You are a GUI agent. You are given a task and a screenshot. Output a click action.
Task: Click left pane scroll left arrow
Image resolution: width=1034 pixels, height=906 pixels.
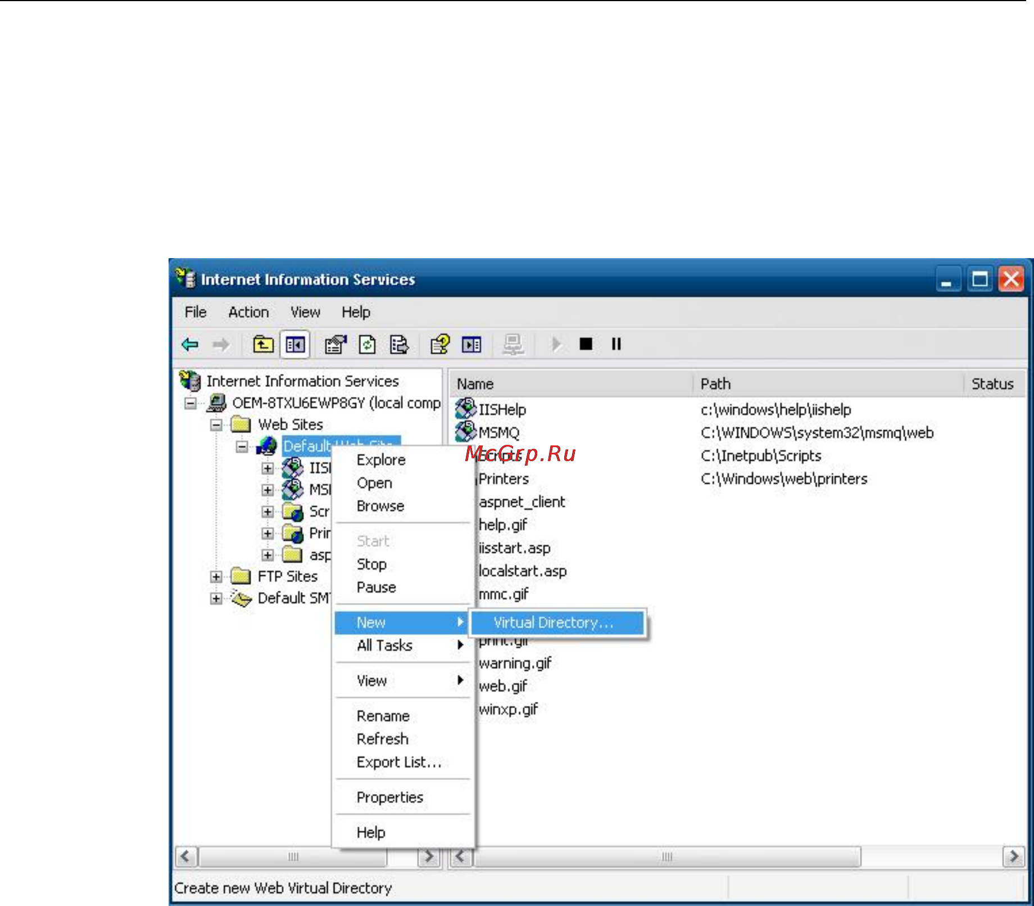(186, 857)
